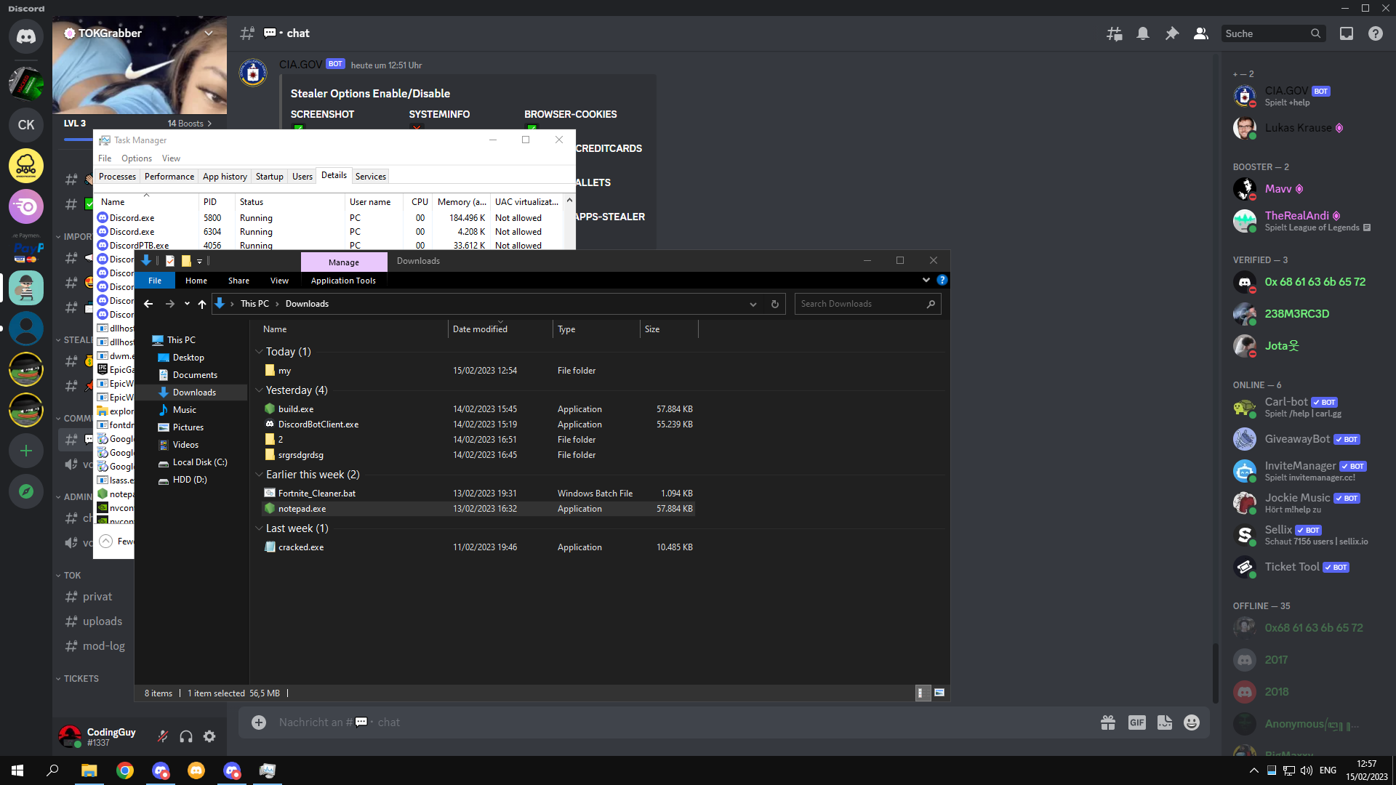The image size is (1396, 785).
Task: Open the Threads panel in channel header
Action: tap(1114, 33)
